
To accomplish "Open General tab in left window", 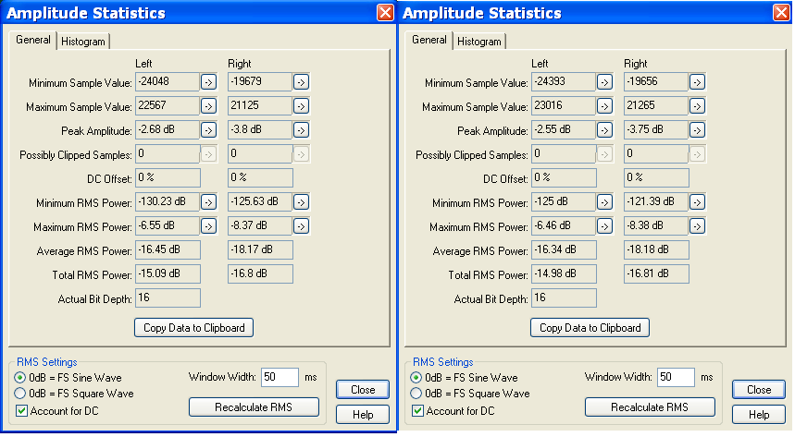I will point(33,40).
